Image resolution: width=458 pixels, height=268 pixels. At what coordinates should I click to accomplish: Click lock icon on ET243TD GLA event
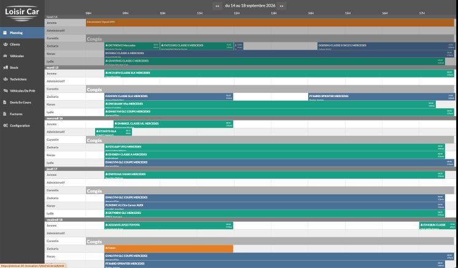pos(97,131)
